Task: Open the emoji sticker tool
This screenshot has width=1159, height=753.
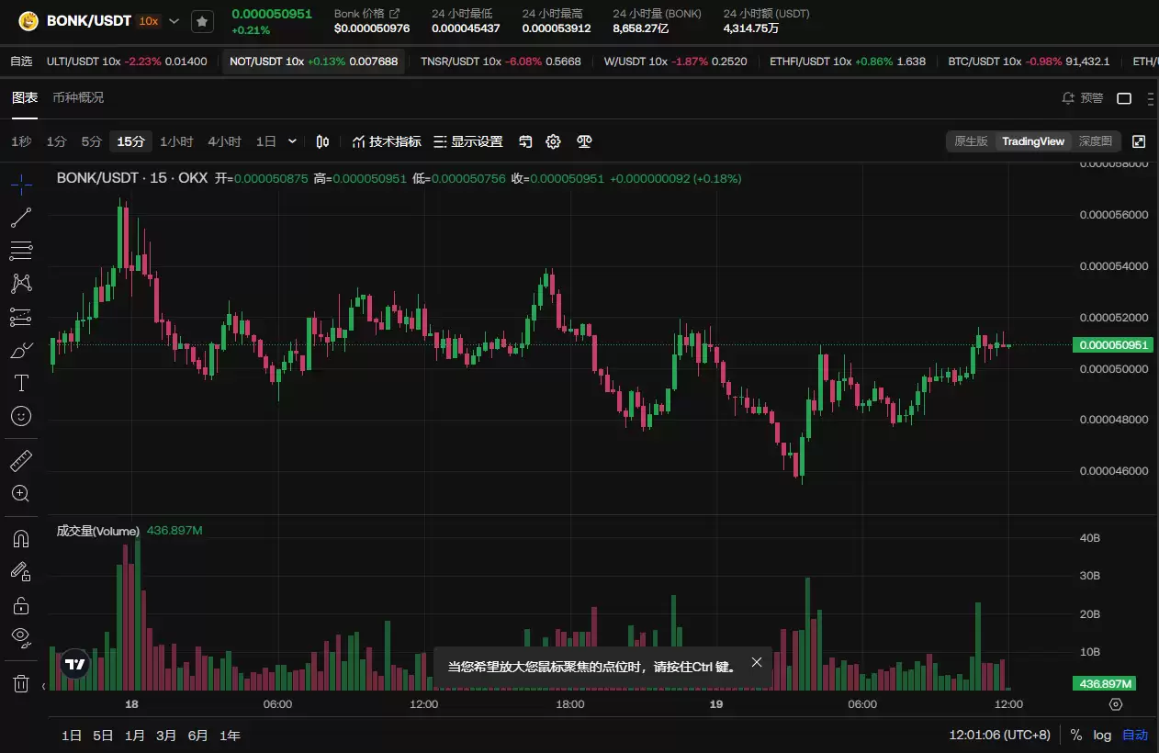Action: [x=21, y=416]
